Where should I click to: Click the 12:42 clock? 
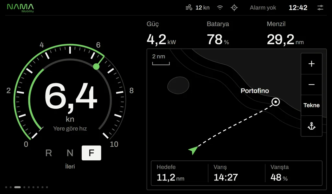(x=298, y=8)
